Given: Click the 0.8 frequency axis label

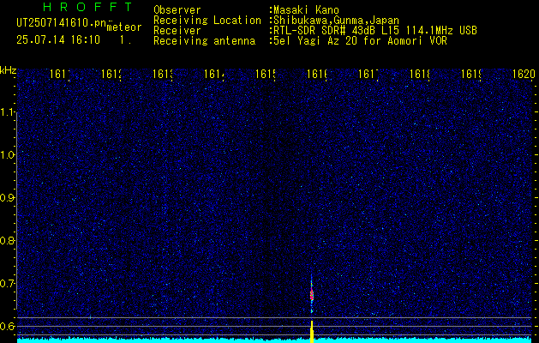Looking at the screenshot, I should point(8,240).
